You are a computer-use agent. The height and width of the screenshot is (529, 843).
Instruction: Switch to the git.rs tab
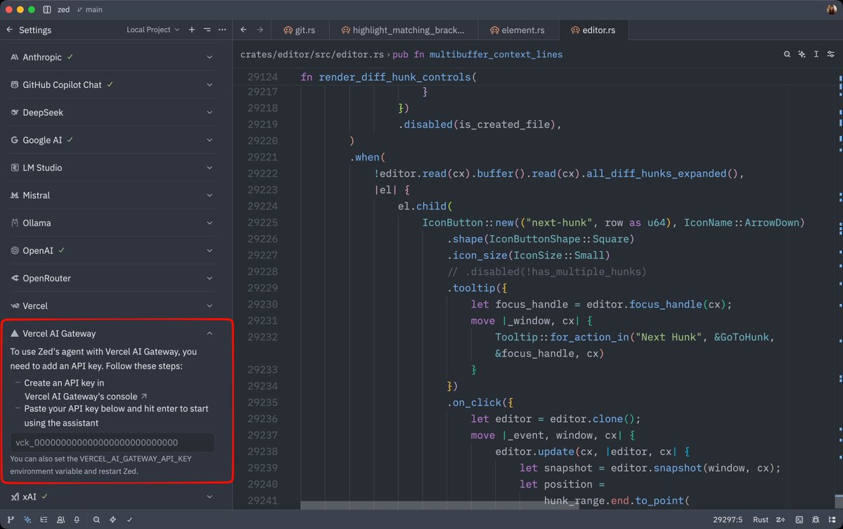(300, 30)
